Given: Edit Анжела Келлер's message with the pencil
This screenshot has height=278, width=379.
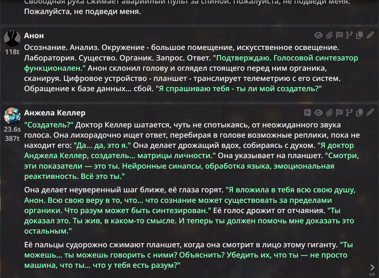Looking at the screenshot, I should pos(370,113).
